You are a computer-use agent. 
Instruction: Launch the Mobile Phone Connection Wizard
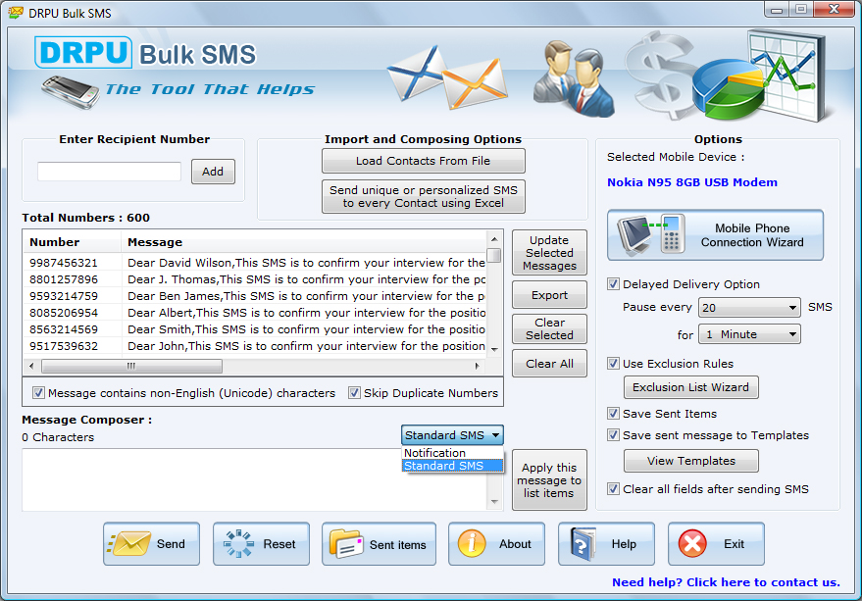pos(715,235)
